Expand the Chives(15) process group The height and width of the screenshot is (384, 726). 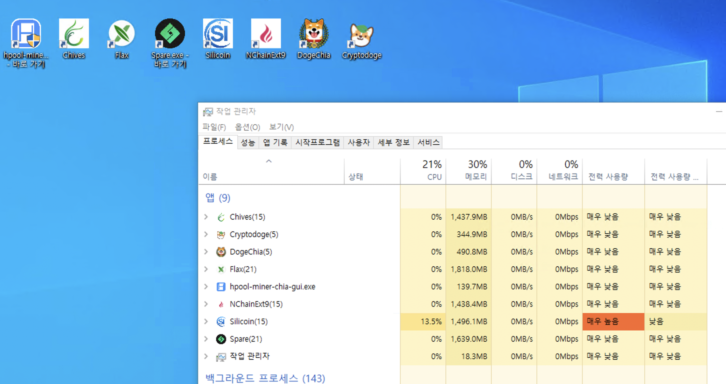pos(206,217)
